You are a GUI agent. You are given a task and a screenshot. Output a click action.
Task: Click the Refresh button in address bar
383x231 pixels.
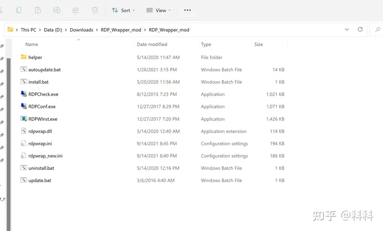point(360,29)
